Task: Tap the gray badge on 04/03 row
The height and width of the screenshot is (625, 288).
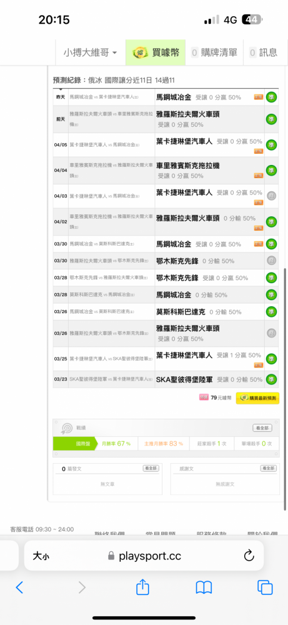Action: coord(271,195)
